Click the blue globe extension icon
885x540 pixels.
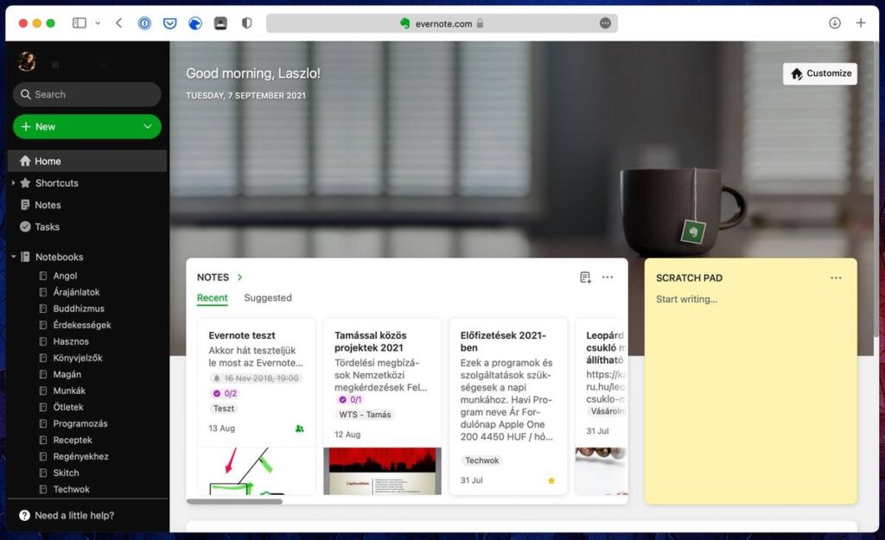(195, 23)
